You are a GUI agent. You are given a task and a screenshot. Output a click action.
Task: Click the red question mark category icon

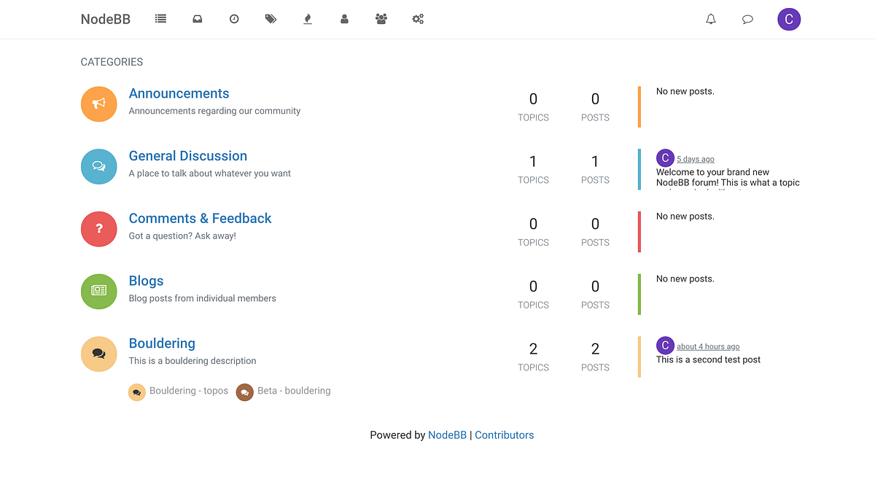tap(98, 228)
